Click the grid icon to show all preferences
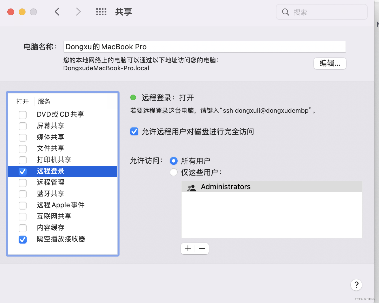 101,12
